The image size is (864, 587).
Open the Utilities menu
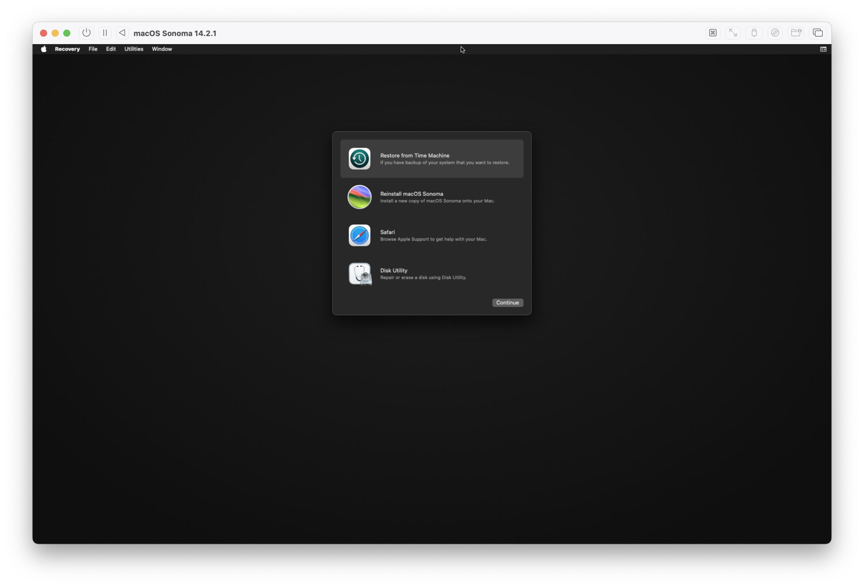tap(133, 49)
